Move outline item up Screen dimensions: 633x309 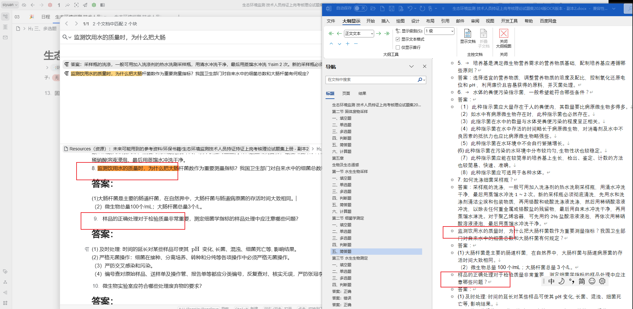point(331,43)
